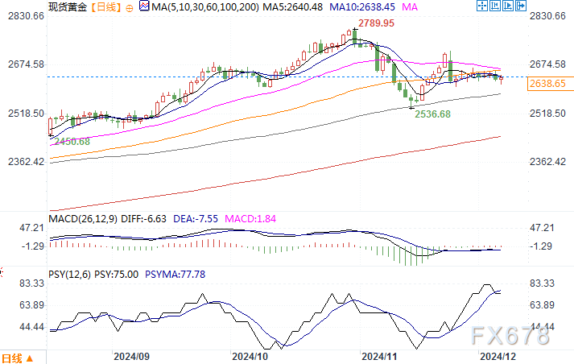Image resolution: width=574 pixels, height=364 pixels.
Task: Click the 2024/09 date on time axis
Action: coord(130,356)
